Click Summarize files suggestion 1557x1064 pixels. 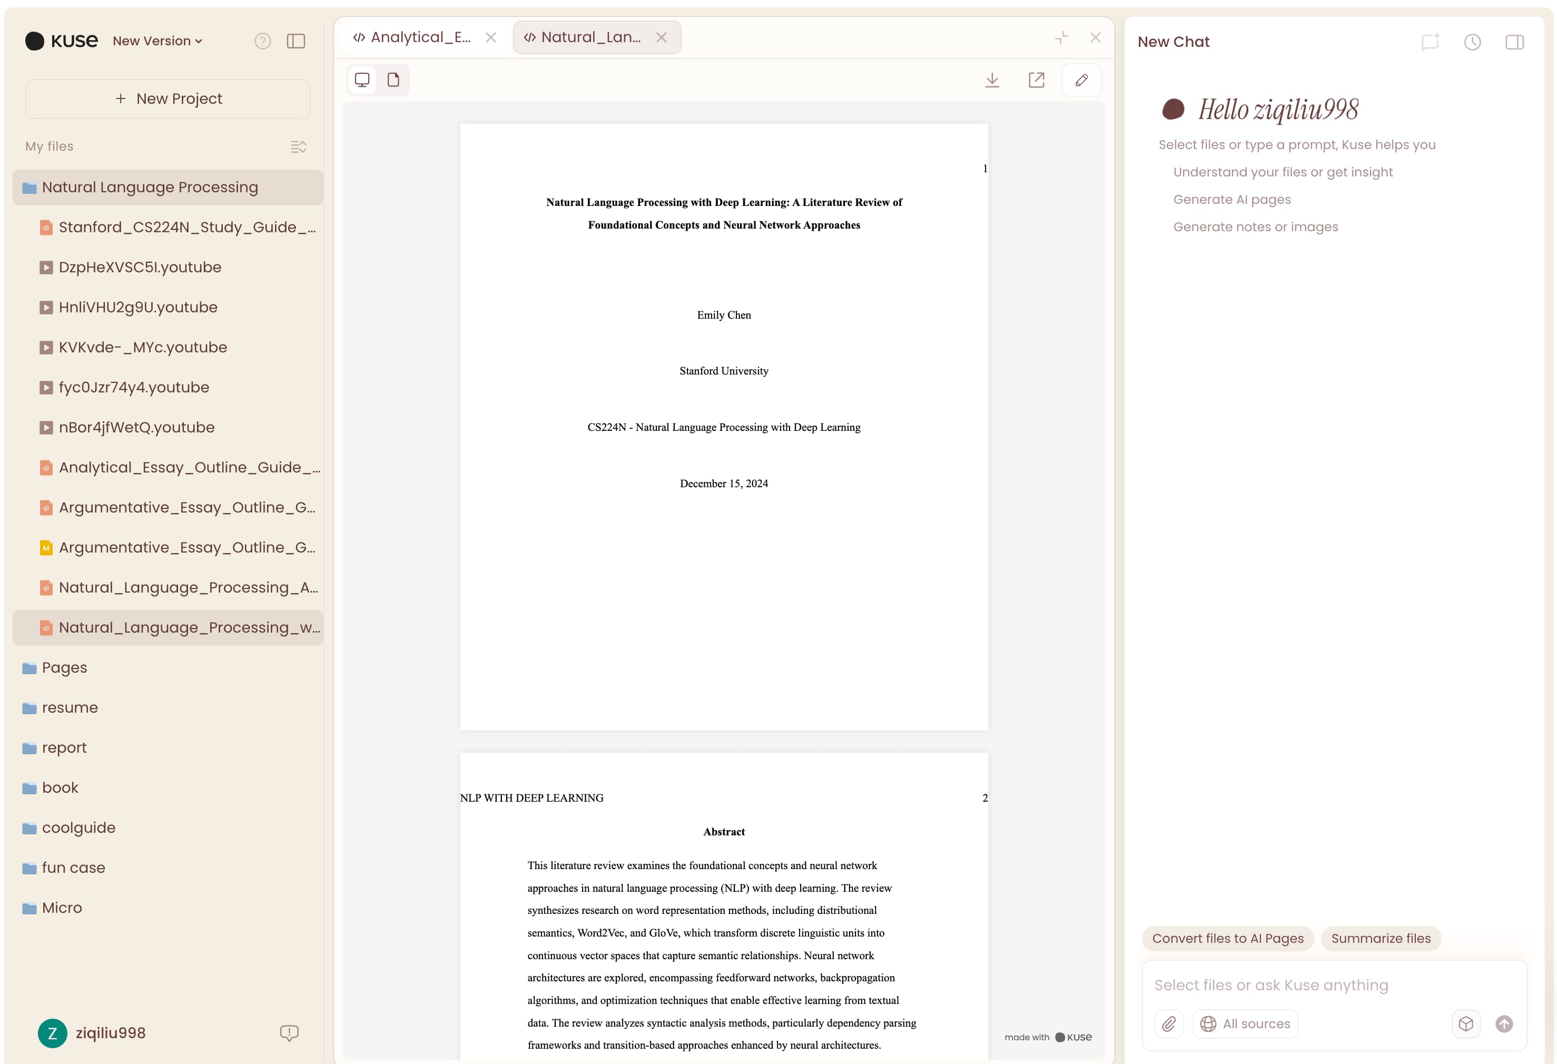pos(1381,939)
